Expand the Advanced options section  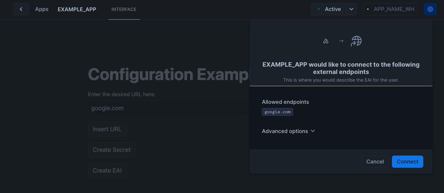point(285,131)
